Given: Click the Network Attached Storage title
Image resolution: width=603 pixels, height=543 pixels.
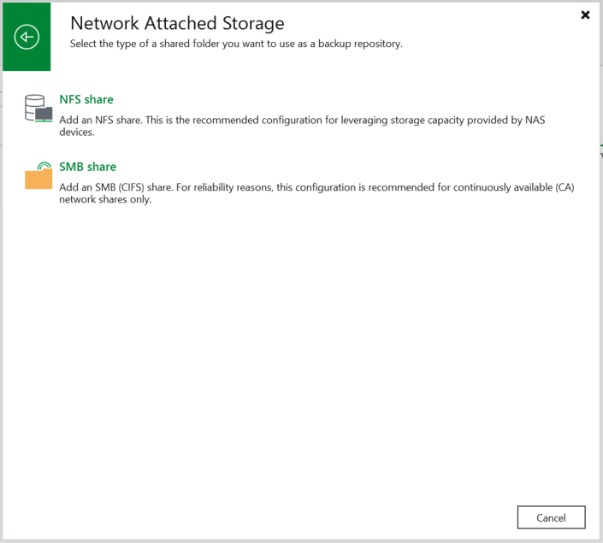Looking at the screenshot, I should point(177,23).
